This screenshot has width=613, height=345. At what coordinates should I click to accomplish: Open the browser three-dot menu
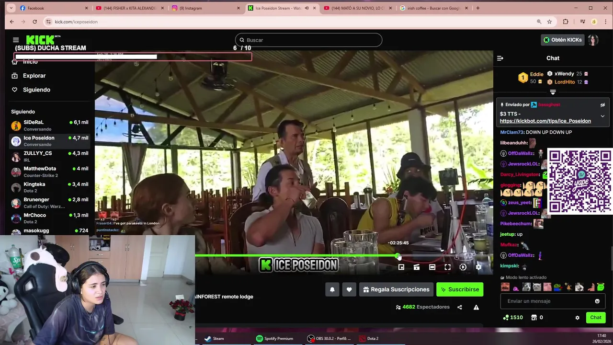click(605, 22)
